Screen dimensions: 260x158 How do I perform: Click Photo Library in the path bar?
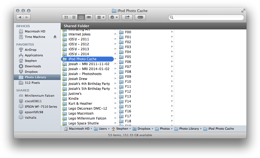(187, 129)
